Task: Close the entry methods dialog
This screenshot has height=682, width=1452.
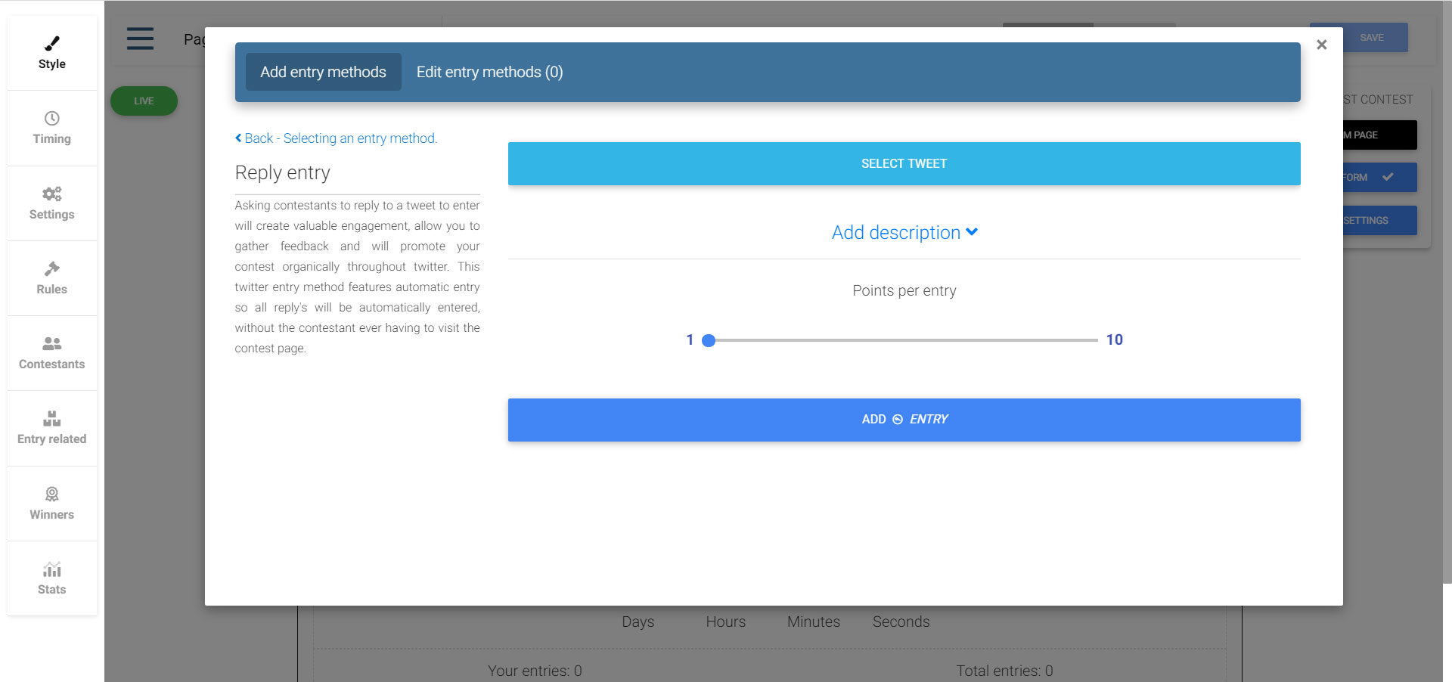Action: [x=1321, y=45]
